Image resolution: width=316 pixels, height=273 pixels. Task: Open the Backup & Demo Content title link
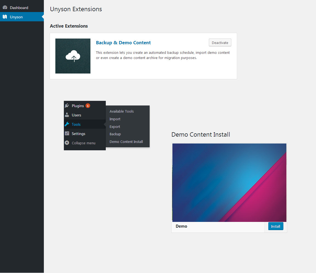click(123, 43)
